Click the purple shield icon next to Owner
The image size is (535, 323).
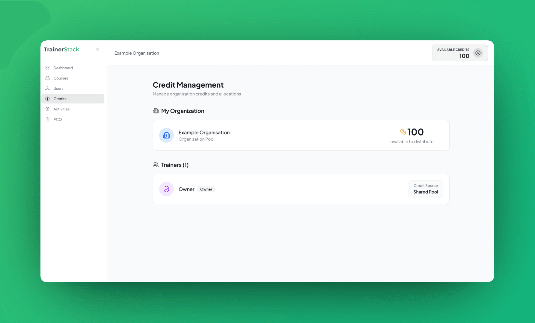click(x=166, y=189)
